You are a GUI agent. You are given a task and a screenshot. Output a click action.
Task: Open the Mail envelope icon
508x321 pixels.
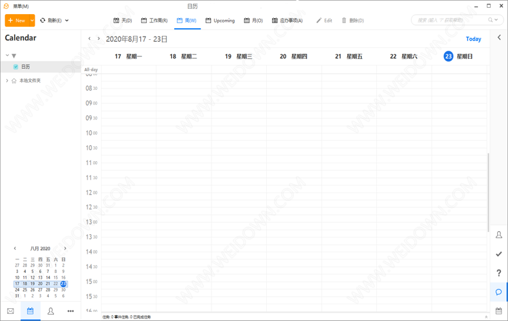coord(10,311)
